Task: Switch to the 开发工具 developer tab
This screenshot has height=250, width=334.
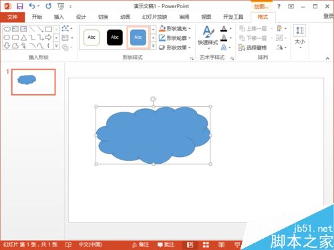Action: tap(233, 17)
